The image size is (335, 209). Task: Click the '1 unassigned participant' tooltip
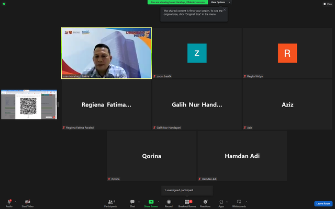(x=187, y=190)
